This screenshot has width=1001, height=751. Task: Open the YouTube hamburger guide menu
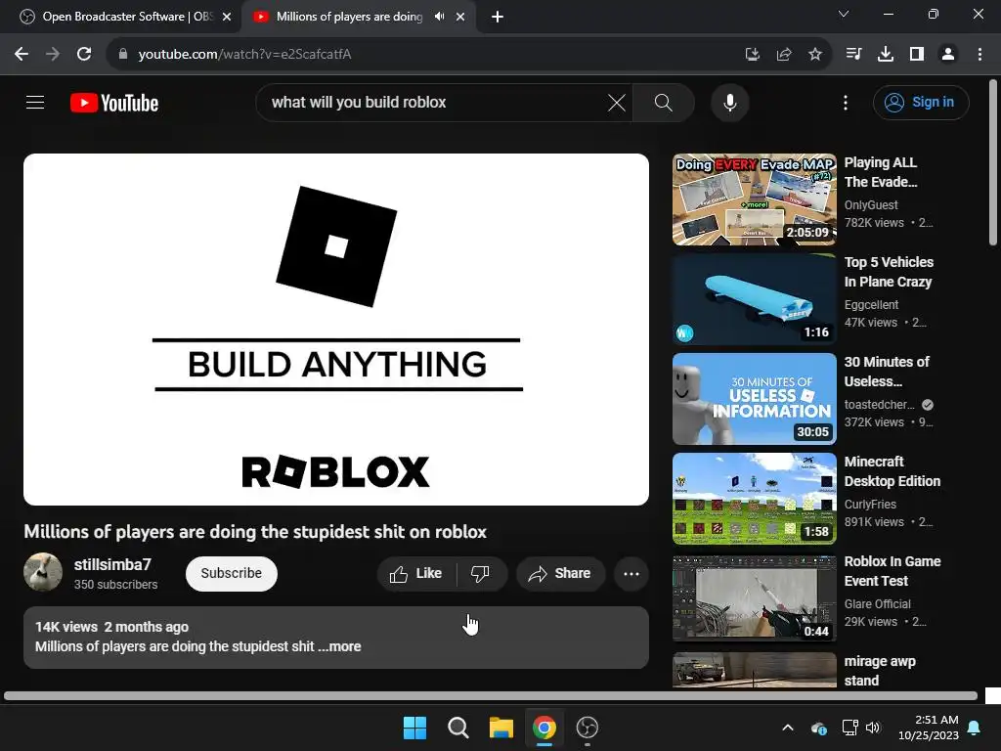35,102
